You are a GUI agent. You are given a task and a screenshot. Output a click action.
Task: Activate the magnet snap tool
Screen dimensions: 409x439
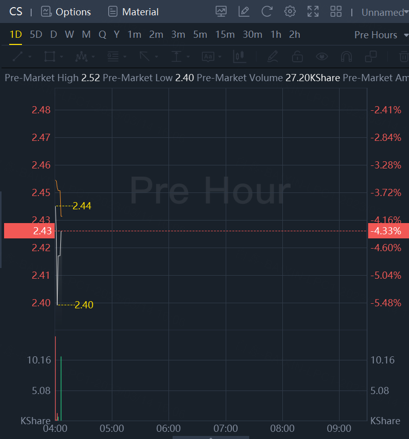(x=346, y=56)
